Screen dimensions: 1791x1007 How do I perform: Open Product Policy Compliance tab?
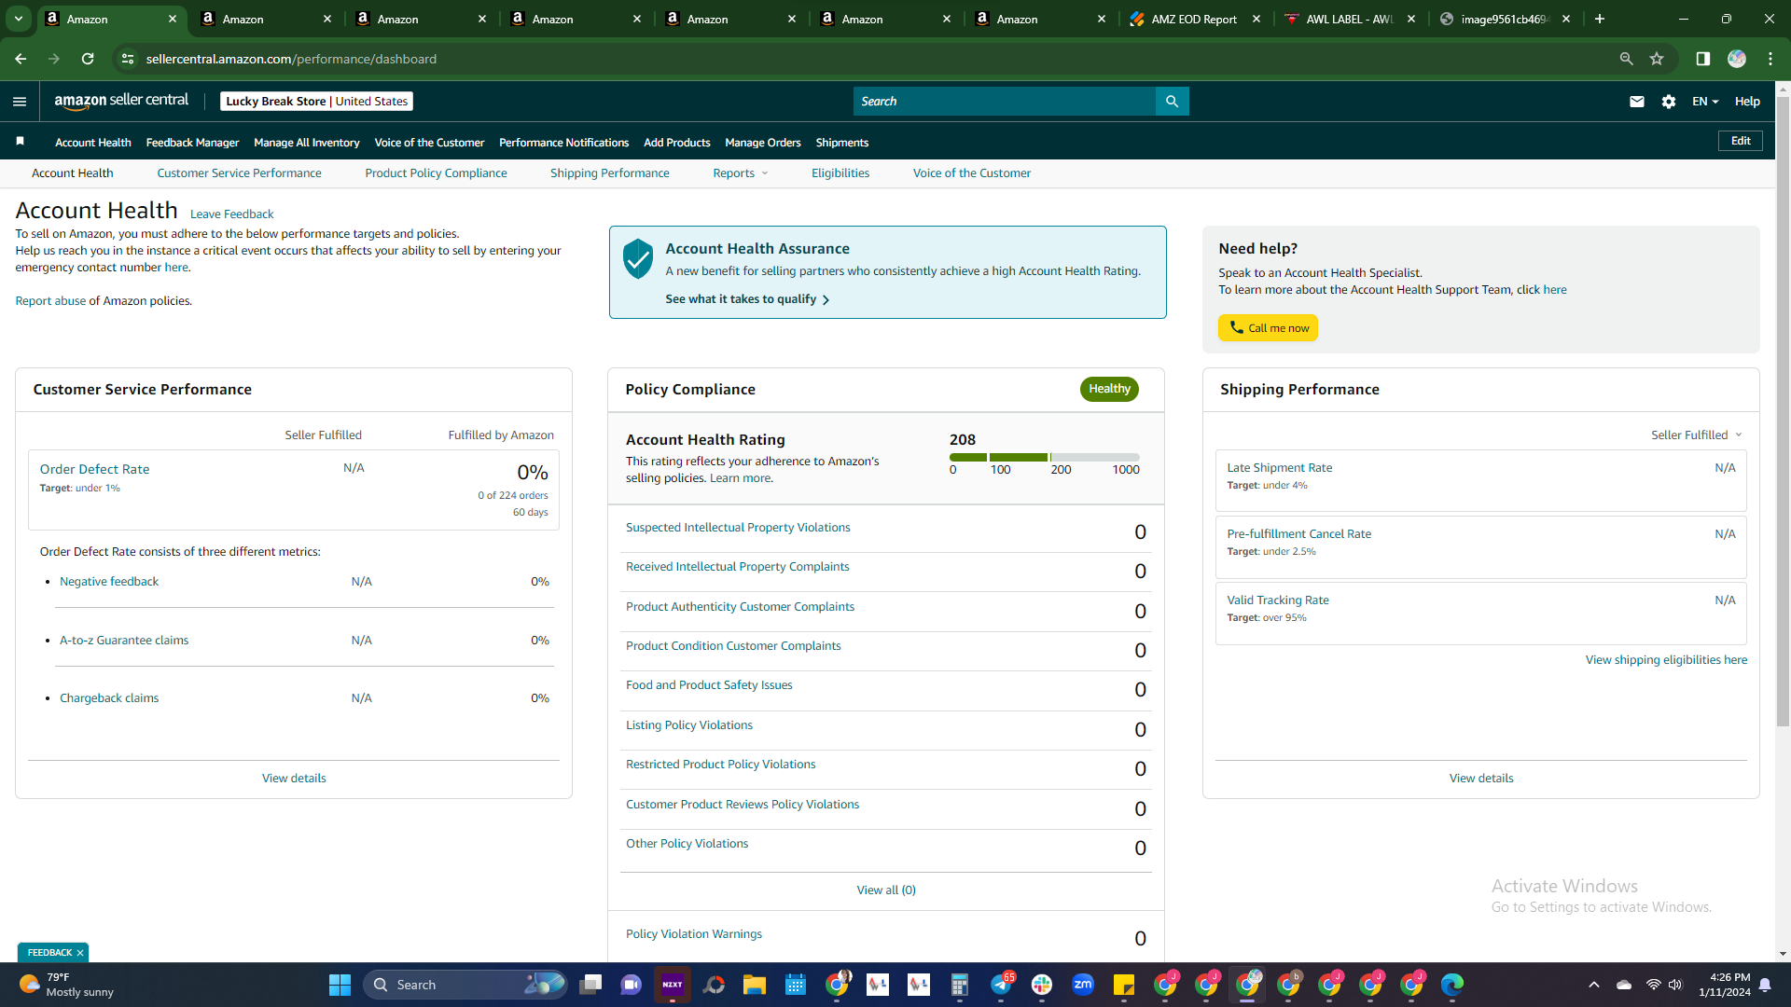[x=436, y=173]
